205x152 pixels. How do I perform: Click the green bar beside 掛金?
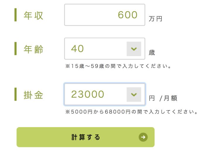coord(16,95)
